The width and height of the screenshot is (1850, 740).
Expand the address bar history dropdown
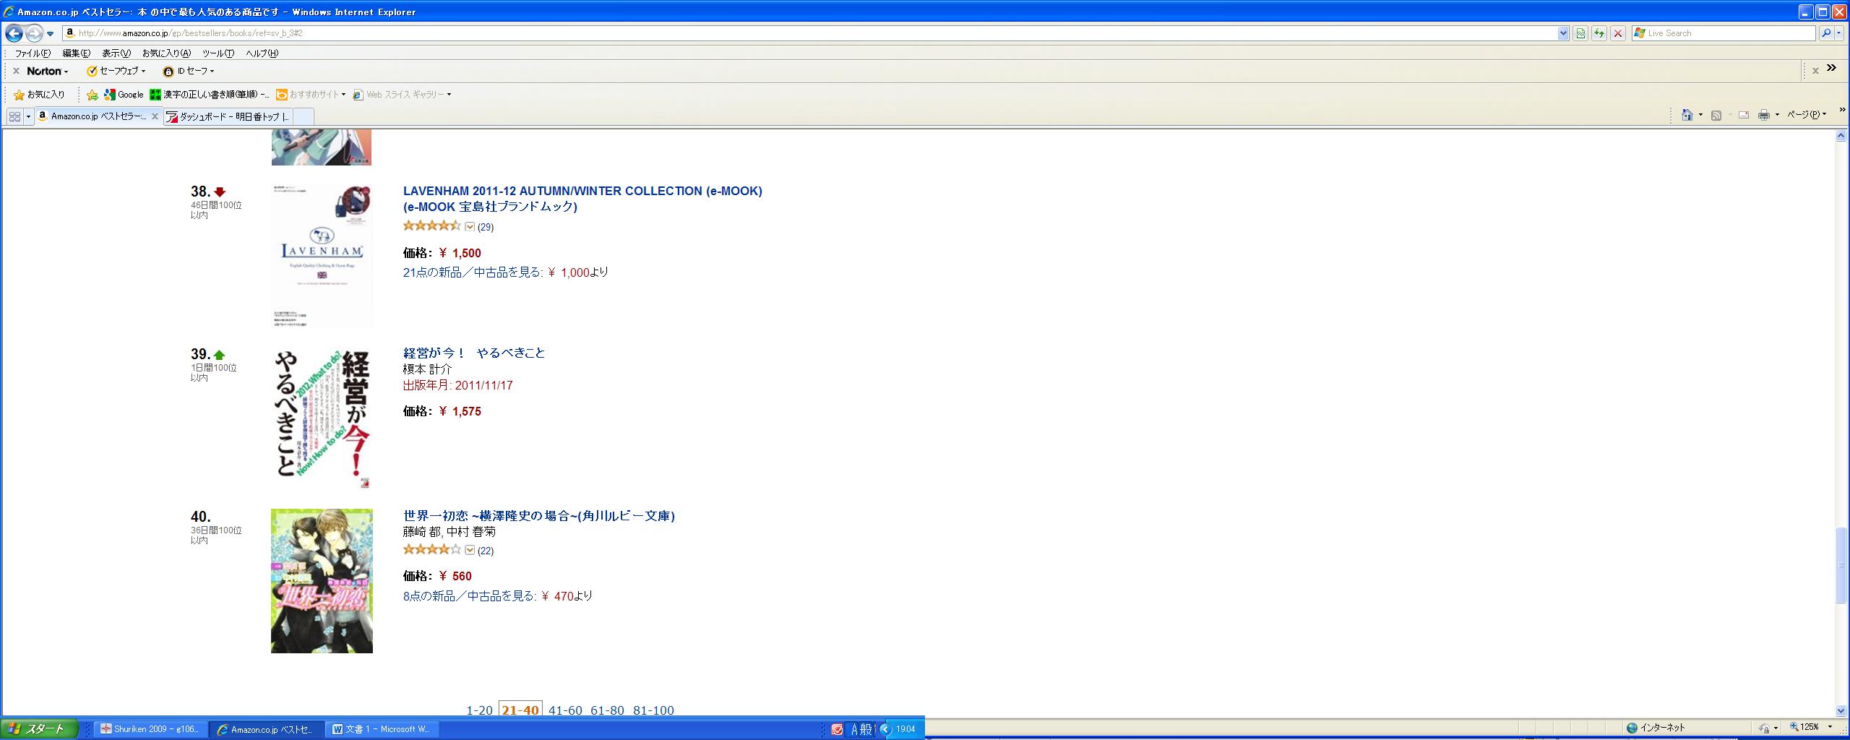[1563, 33]
